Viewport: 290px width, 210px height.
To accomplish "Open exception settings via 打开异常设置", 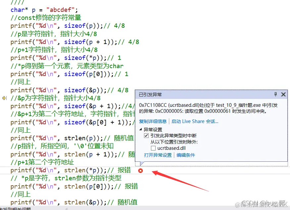I will 158,155.
